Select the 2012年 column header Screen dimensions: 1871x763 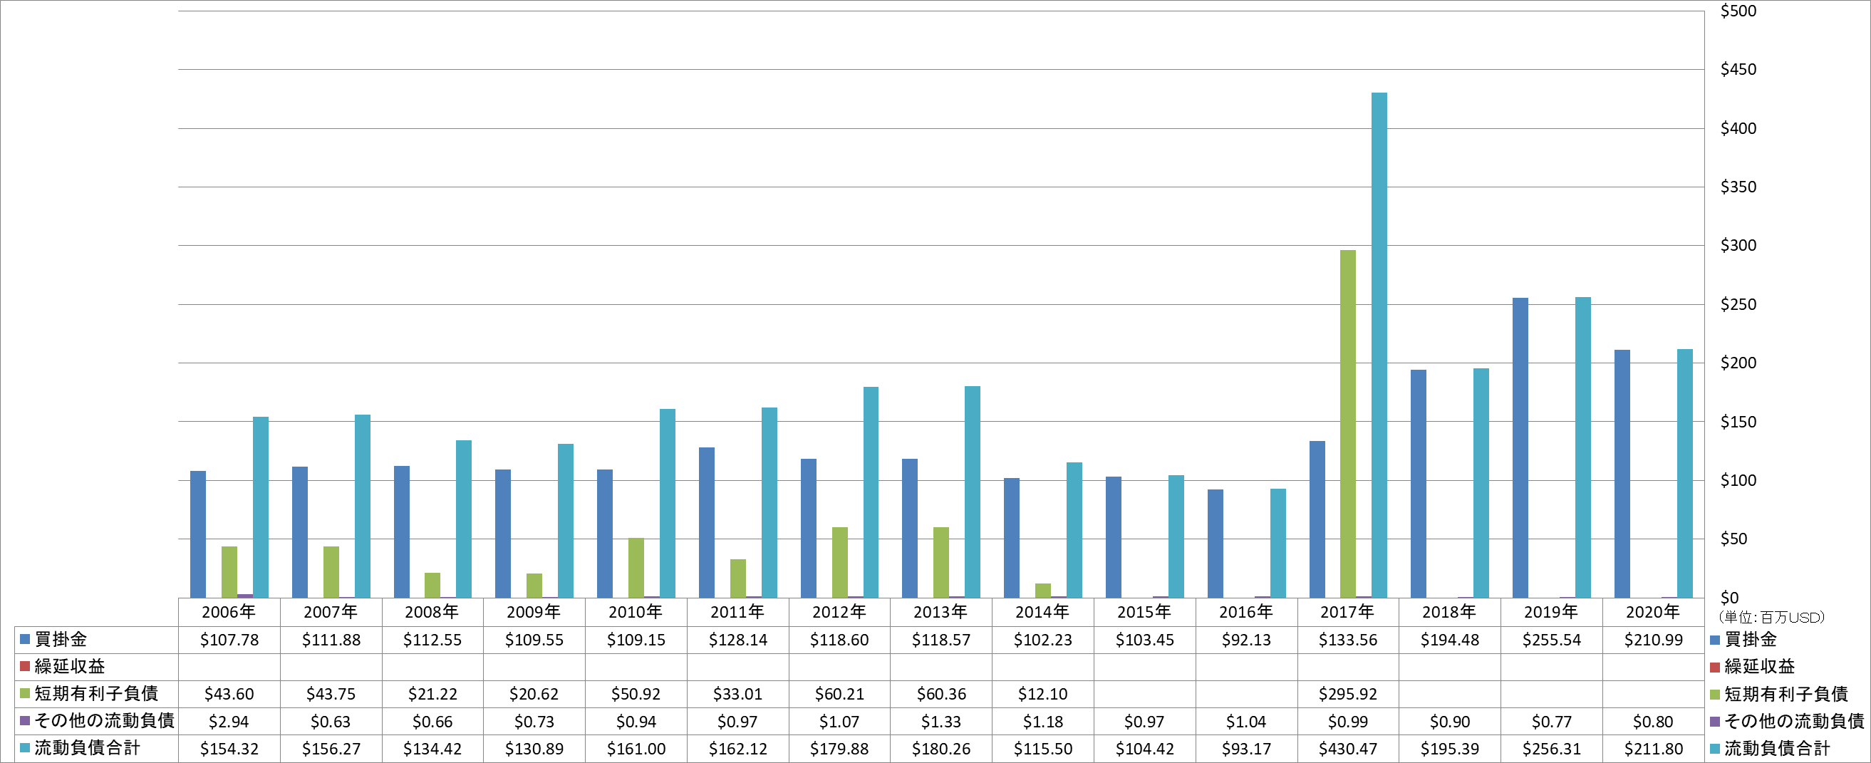coord(839,612)
